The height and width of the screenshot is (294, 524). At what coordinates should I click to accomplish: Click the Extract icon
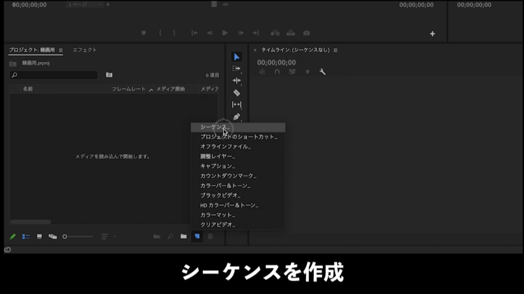click(x=291, y=33)
